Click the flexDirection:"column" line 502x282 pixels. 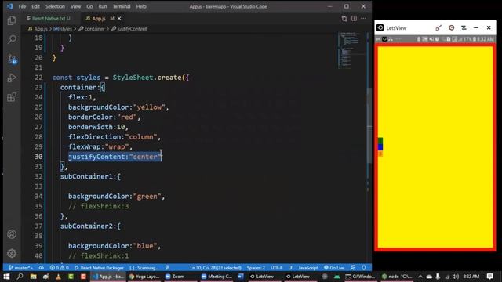click(x=115, y=137)
